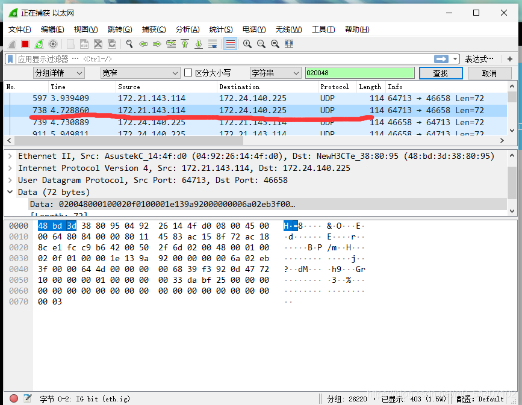Open capture options gear icon
The image size is (522, 405).
[x=53, y=44]
